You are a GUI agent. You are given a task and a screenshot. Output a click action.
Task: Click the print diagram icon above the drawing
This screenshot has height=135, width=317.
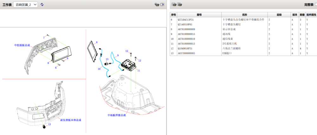157,4
